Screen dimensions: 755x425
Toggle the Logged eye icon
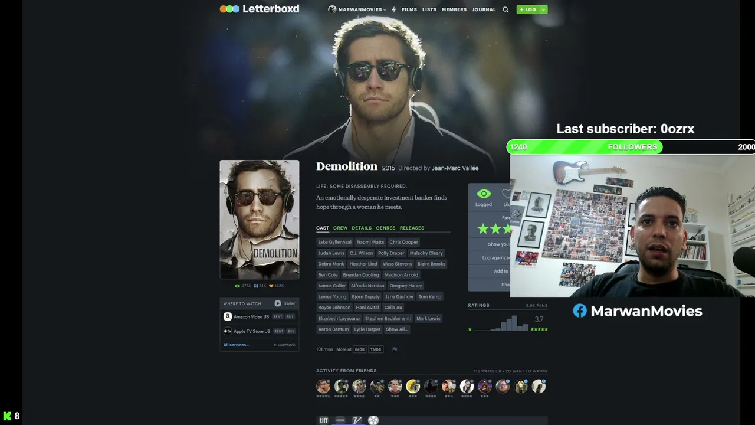pos(484,194)
